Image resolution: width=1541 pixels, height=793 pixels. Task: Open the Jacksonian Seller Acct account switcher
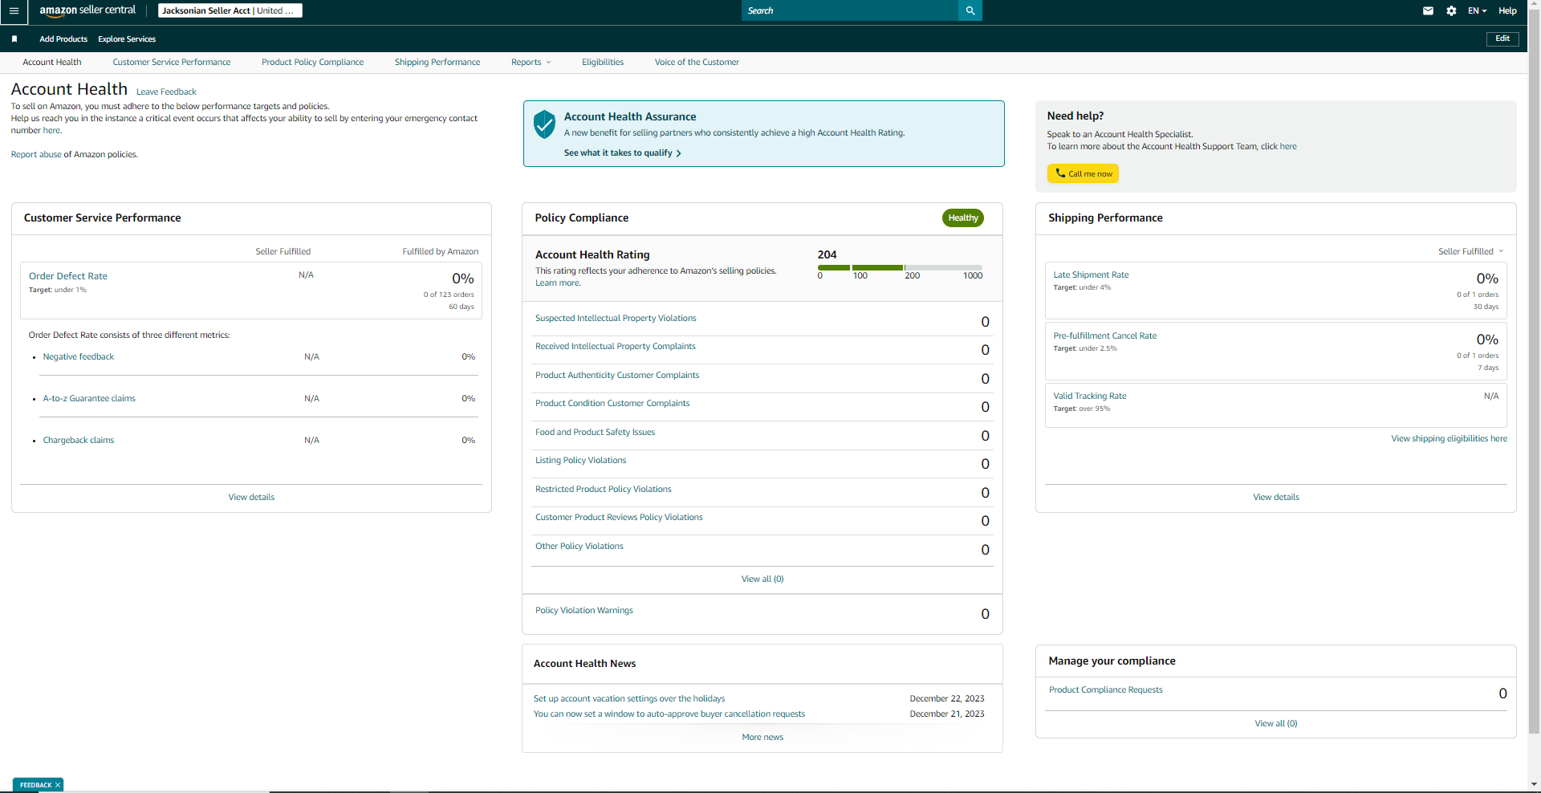pos(230,10)
